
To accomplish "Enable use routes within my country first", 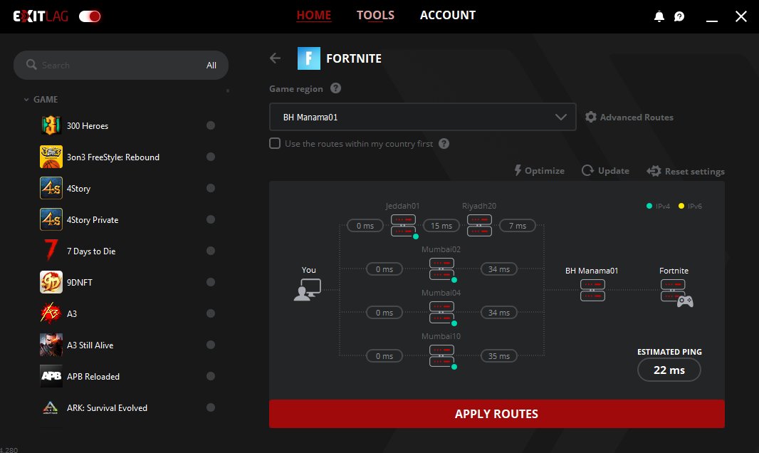I will pyautogui.click(x=274, y=143).
